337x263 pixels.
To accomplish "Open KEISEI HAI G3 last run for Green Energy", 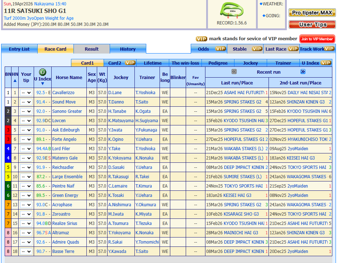I will pos(237,195).
